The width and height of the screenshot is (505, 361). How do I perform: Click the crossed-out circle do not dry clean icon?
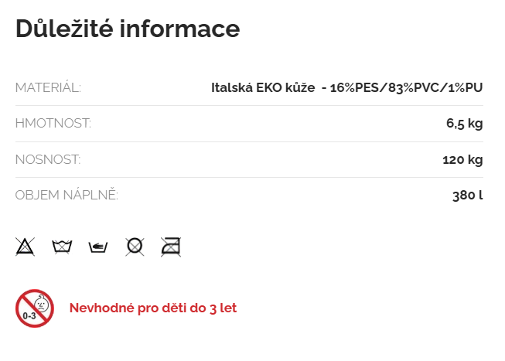[x=135, y=247]
